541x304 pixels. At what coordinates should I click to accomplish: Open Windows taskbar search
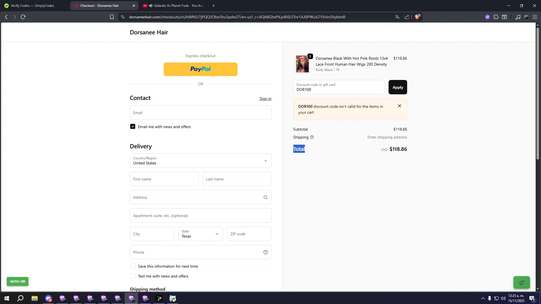click(21, 298)
